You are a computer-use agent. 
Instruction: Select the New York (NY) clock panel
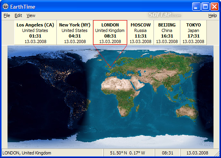75,32
